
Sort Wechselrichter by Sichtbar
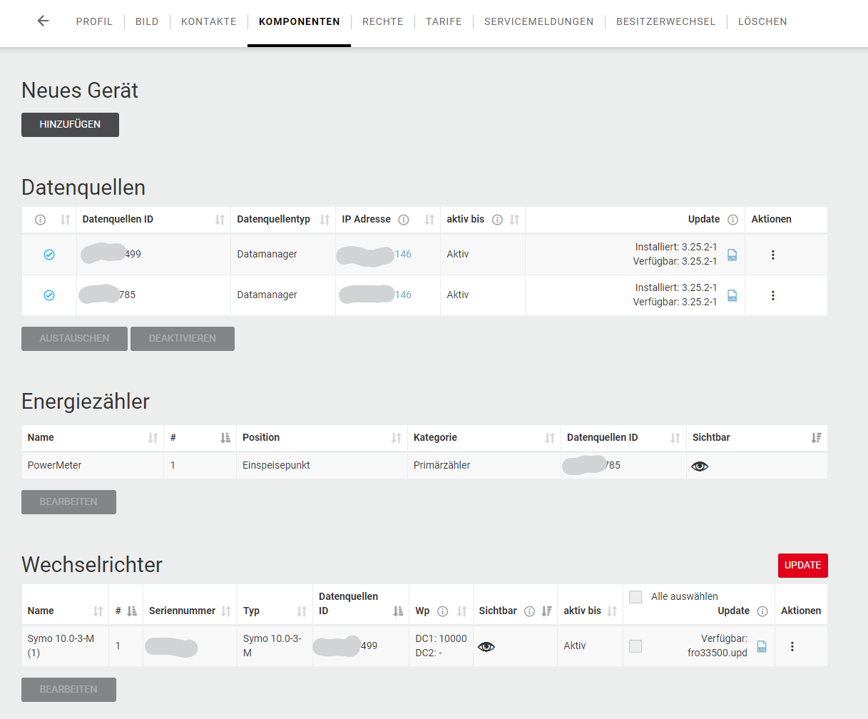tap(547, 611)
